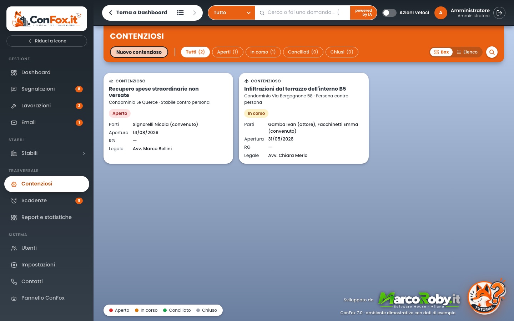The image size is (514, 321).
Task: Open the Contenziosi sidebar item
Action: (x=47, y=184)
